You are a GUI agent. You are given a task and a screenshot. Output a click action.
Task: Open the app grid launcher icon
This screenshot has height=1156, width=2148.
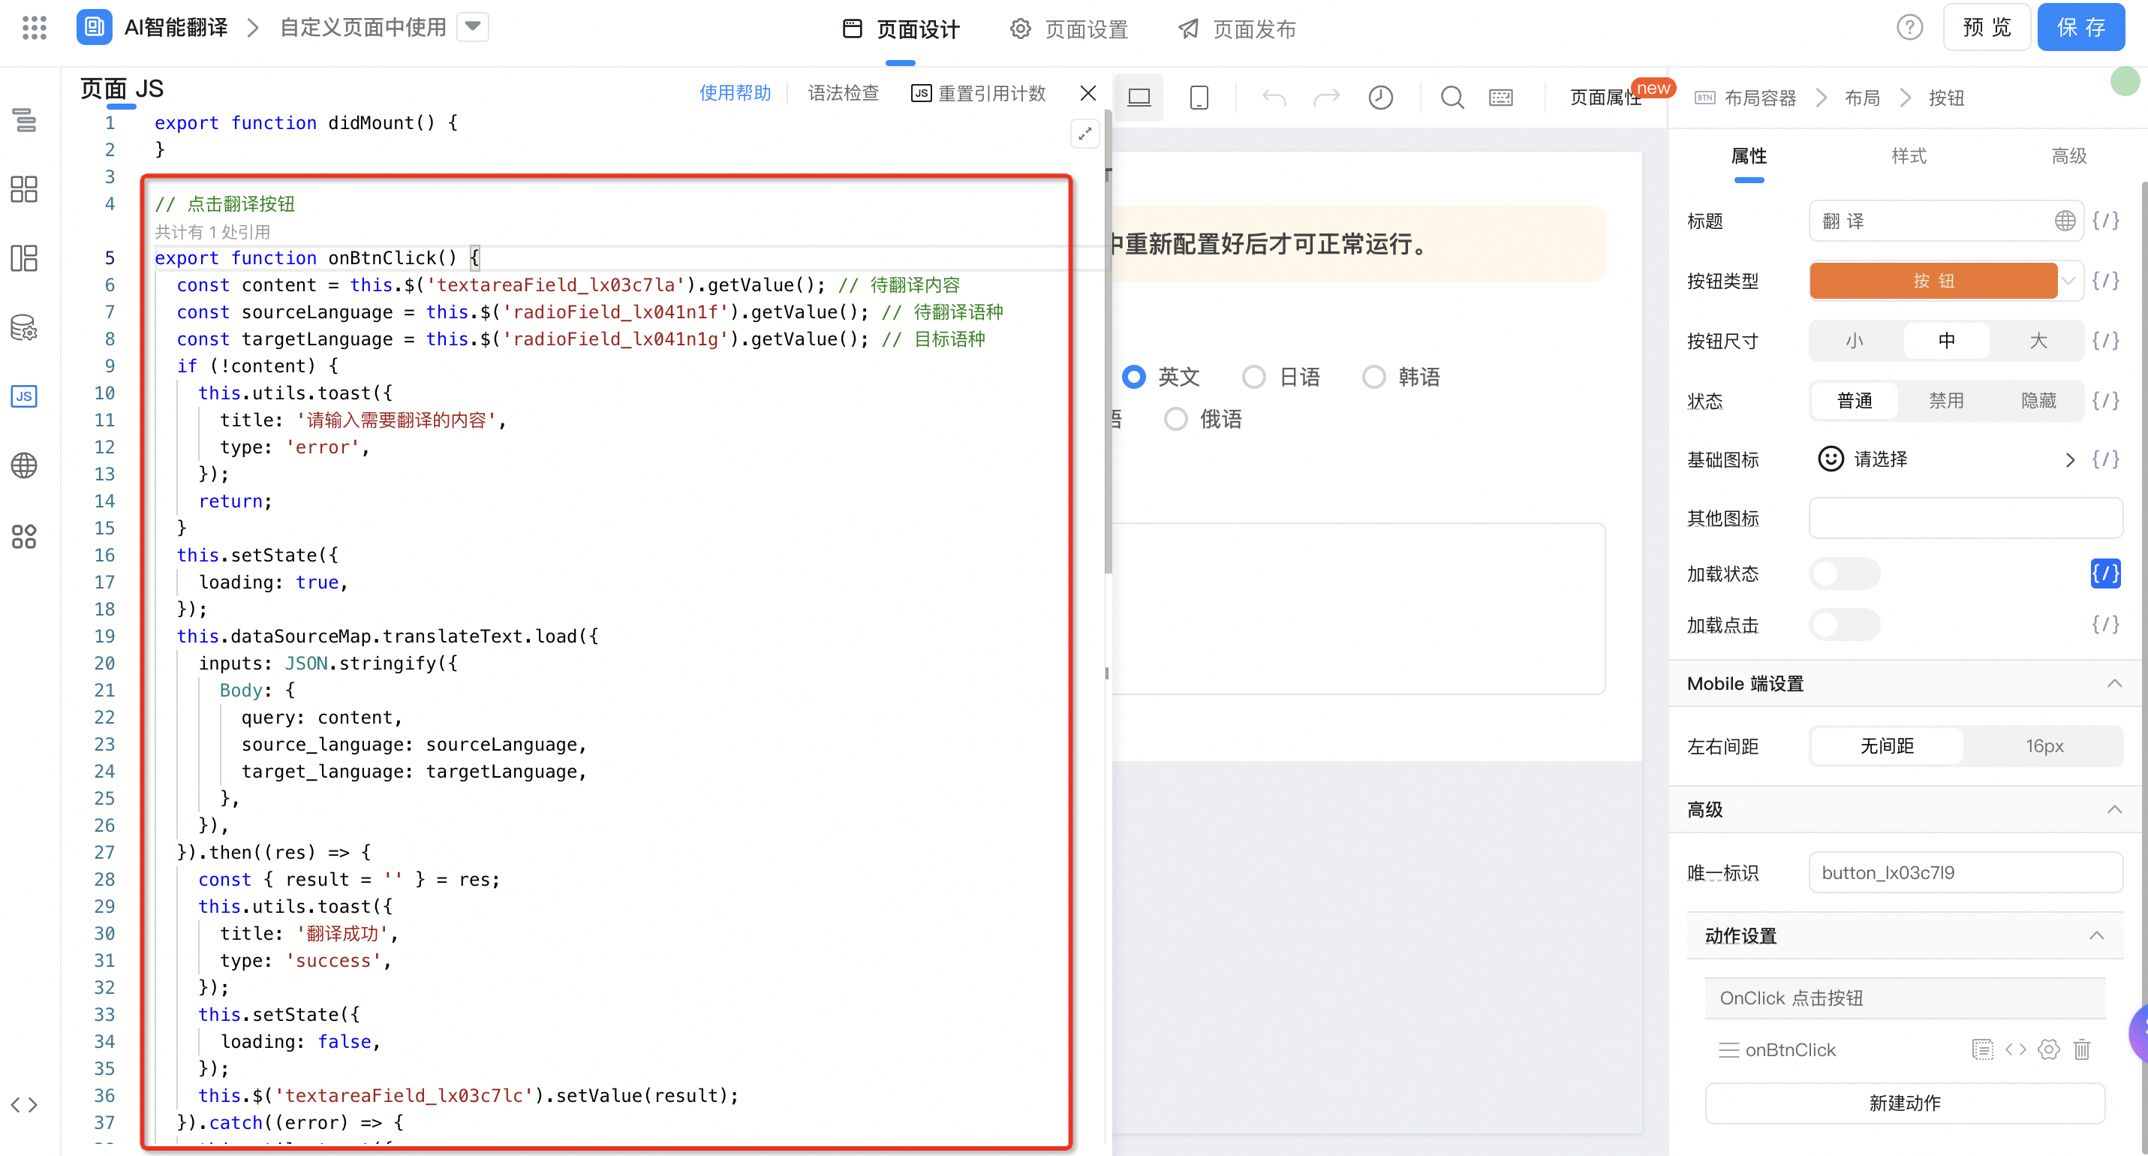click(x=35, y=28)
